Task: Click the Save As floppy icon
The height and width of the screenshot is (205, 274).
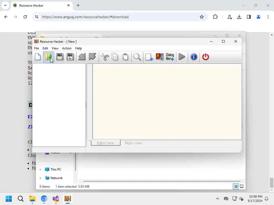Action: click(x=70, y=57)
